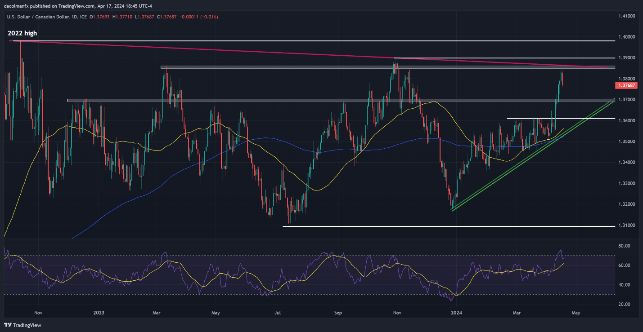Select the 1.40000 price axis label

pyautogui.click(x=626, y=37)
